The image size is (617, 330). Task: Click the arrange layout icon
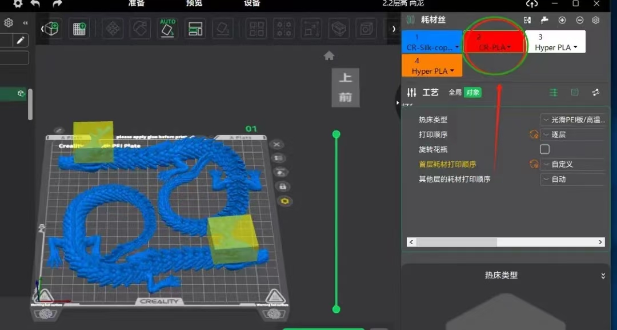pyautogui.click(x=195, y=29)
